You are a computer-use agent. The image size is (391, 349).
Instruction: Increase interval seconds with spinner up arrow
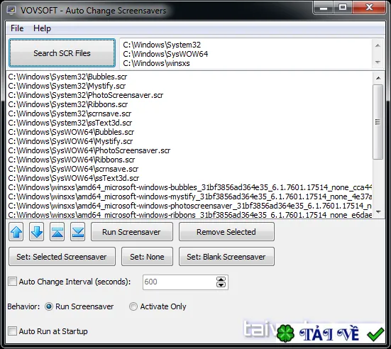click(221, 279)
